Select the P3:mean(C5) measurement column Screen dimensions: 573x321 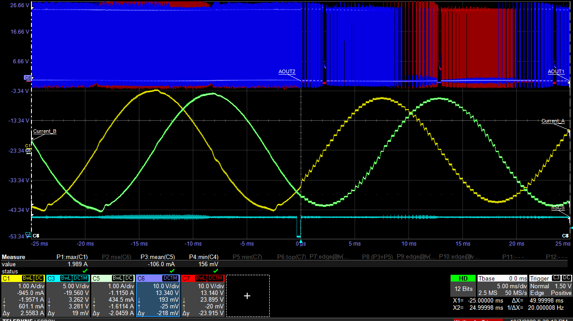[157, 257]
